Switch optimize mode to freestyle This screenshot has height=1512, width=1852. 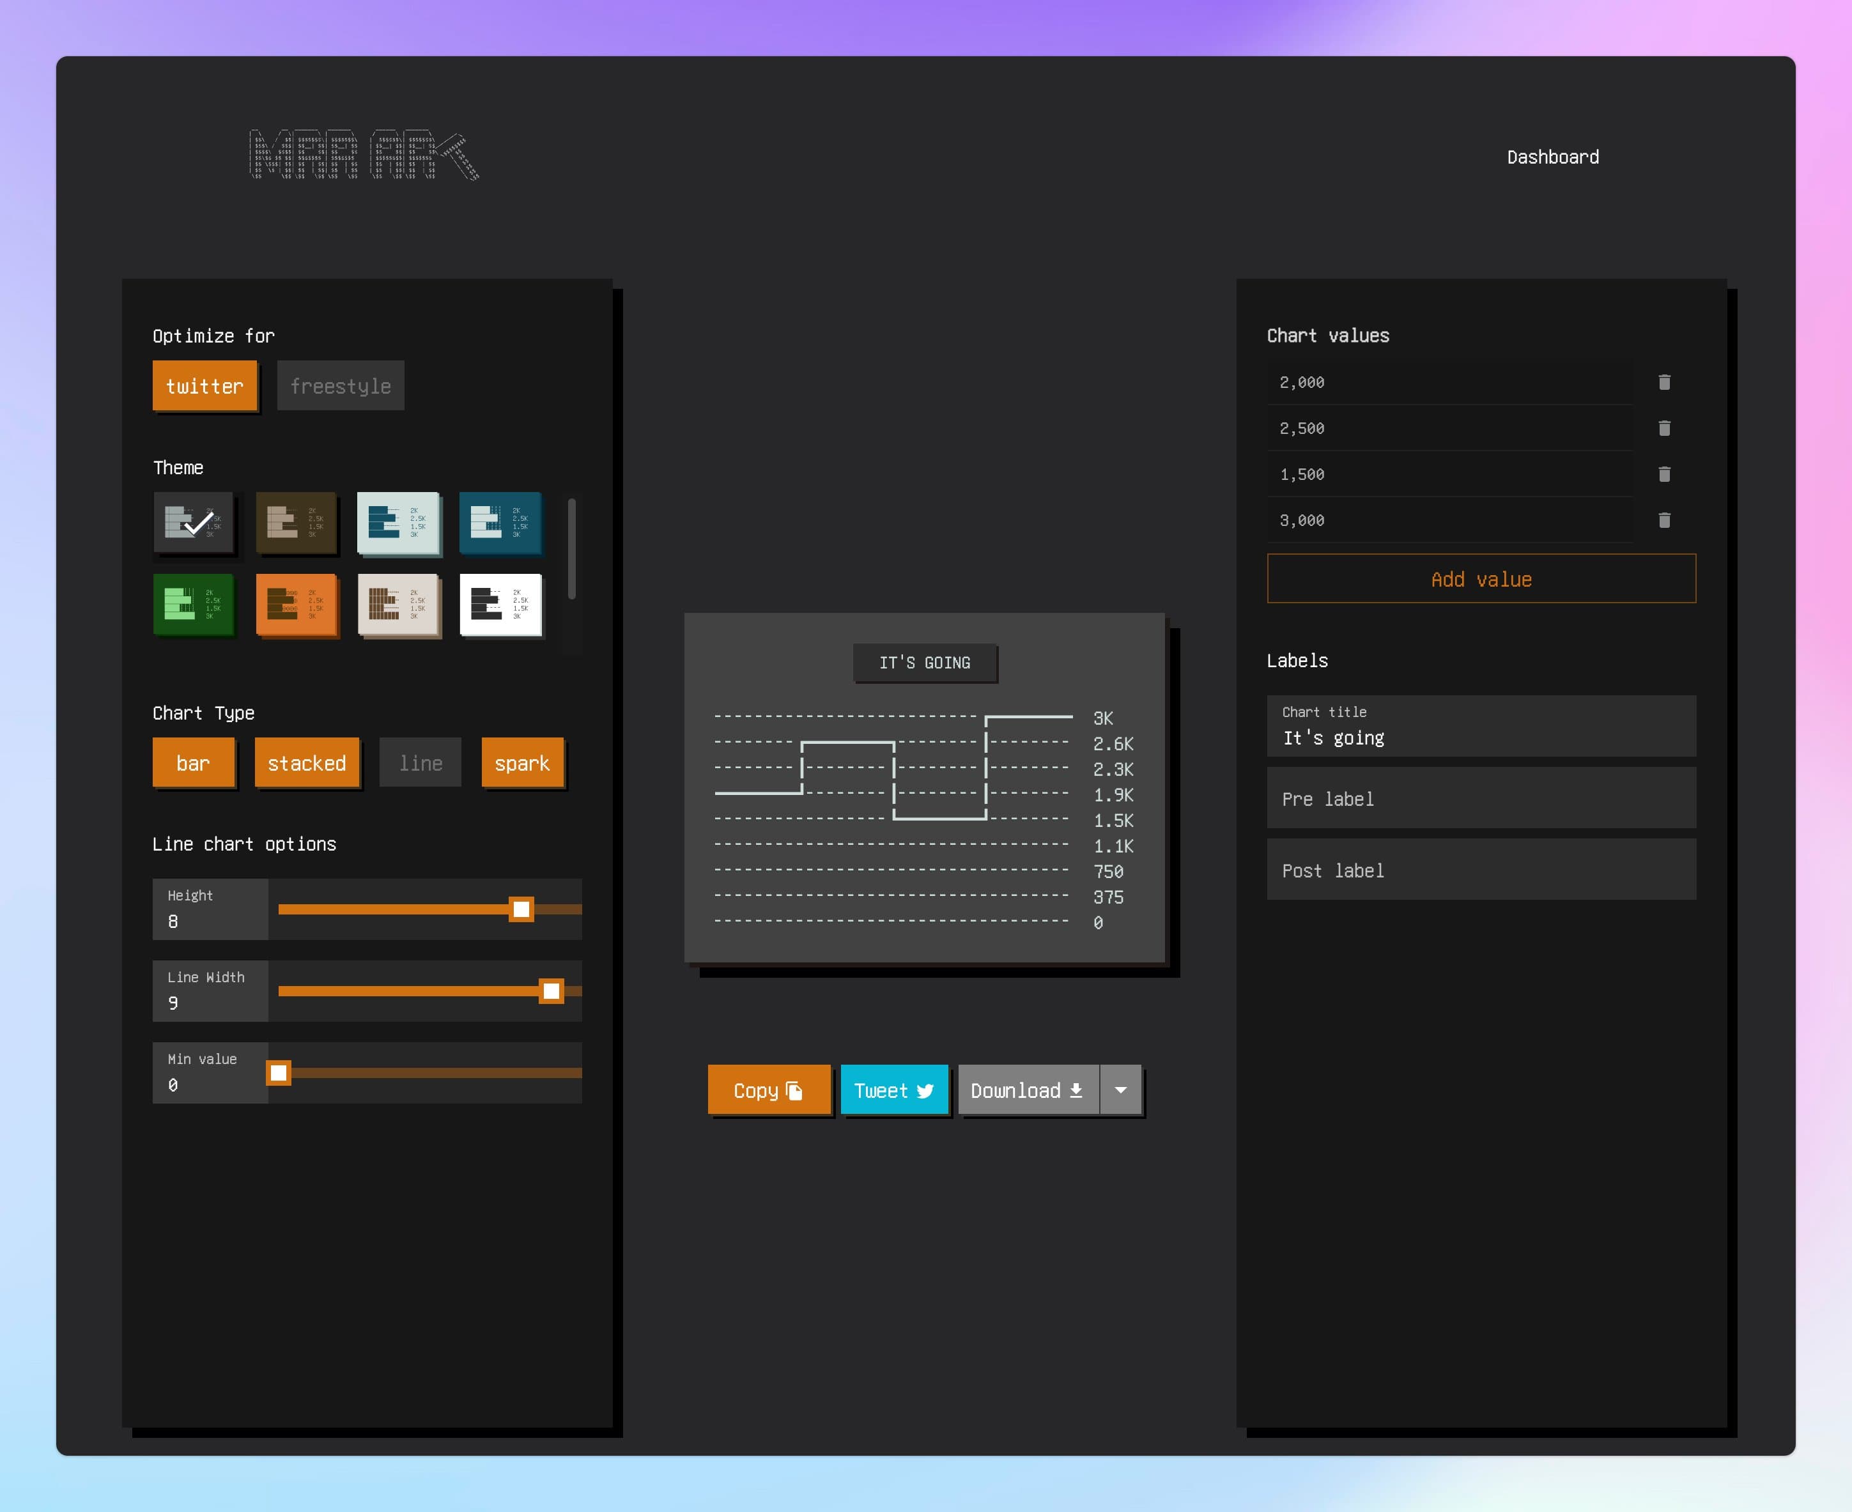[340, 386]
